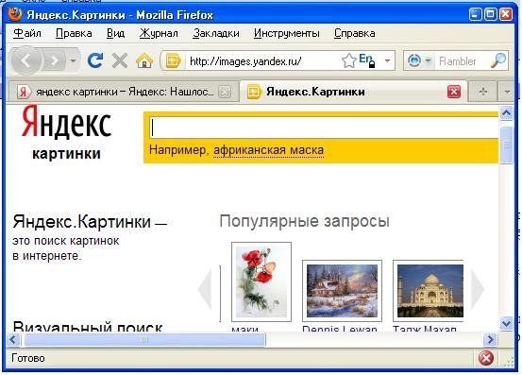Open the winter house painting thumbnail
The width and height of the screenshot is (522, 375).
(x=342, y=291)
